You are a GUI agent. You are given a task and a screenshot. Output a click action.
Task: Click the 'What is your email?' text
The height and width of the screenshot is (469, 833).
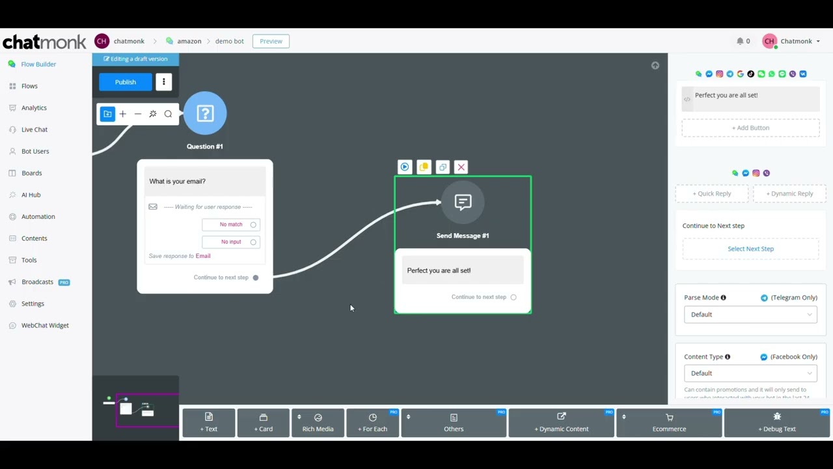tap(177, 181)
